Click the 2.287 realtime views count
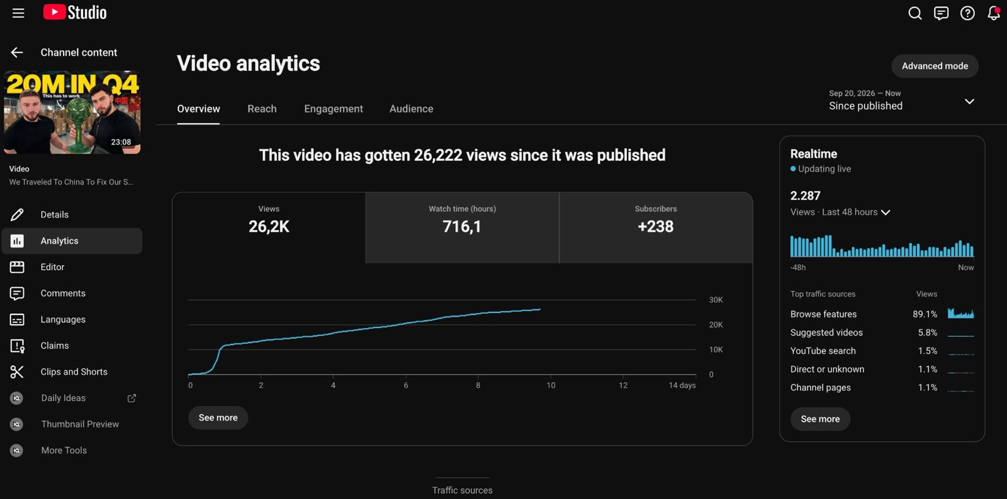The width and height of the screenshot is (1007, 499). [806, 195]
